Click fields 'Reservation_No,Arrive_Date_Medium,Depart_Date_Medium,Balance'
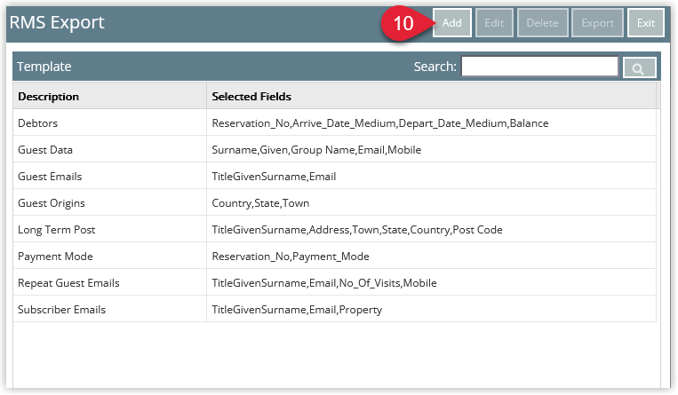 380,123
